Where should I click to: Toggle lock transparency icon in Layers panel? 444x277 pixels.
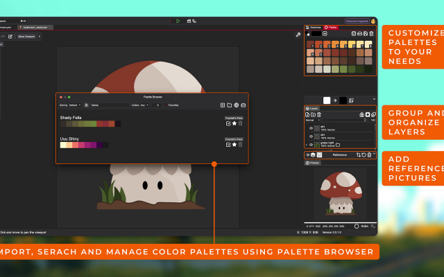pyautogui.click(x=361, y=114)
